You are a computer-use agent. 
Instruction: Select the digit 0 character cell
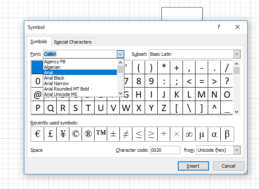(x=37, y=81)
